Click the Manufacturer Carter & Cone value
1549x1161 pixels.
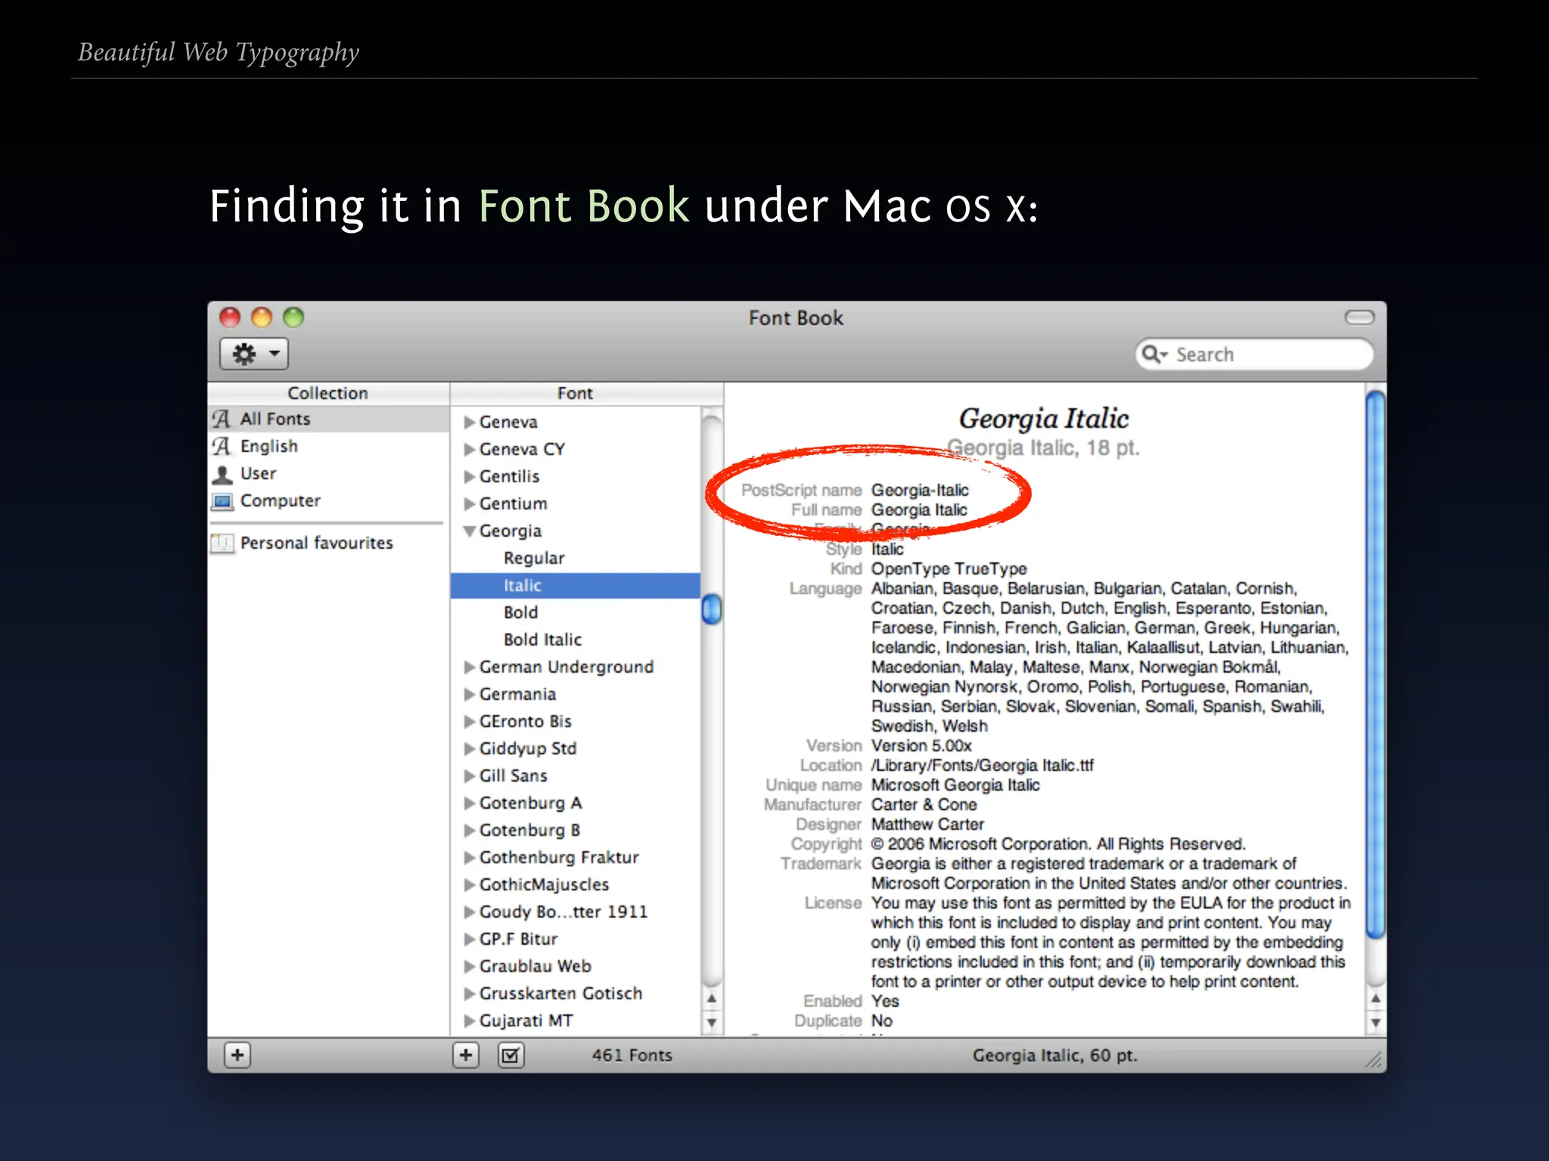(924, 805)
